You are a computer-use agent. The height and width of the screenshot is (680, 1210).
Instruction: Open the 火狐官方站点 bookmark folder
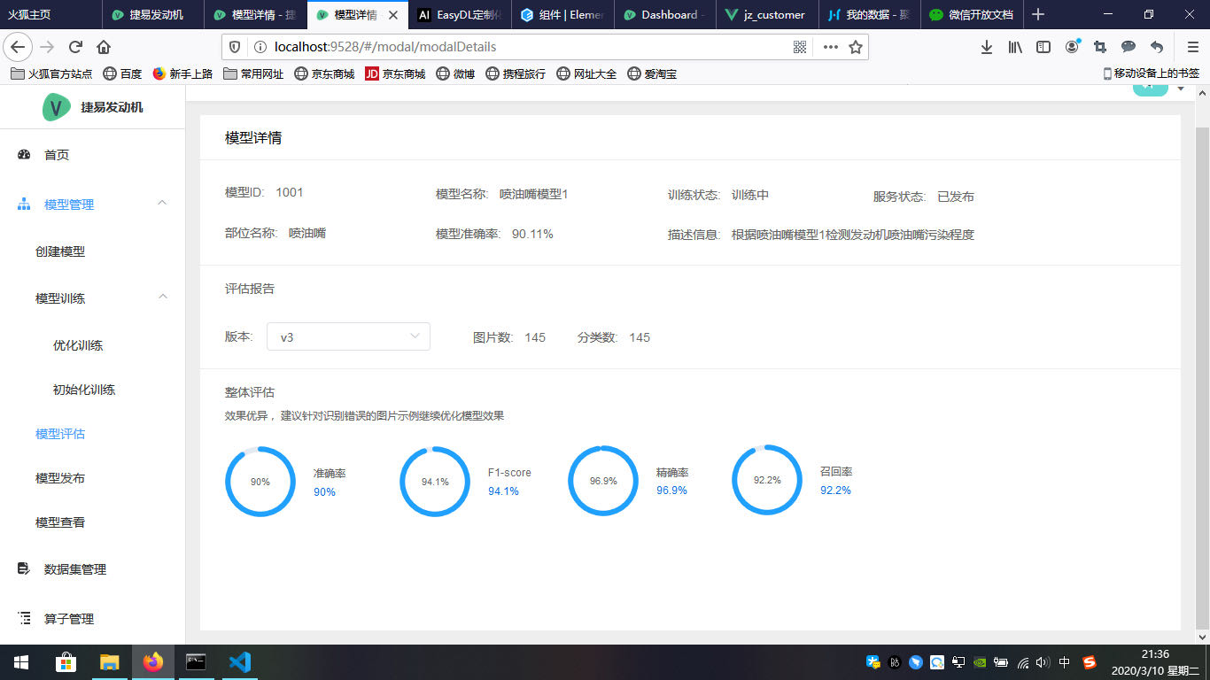coord(50,73)
